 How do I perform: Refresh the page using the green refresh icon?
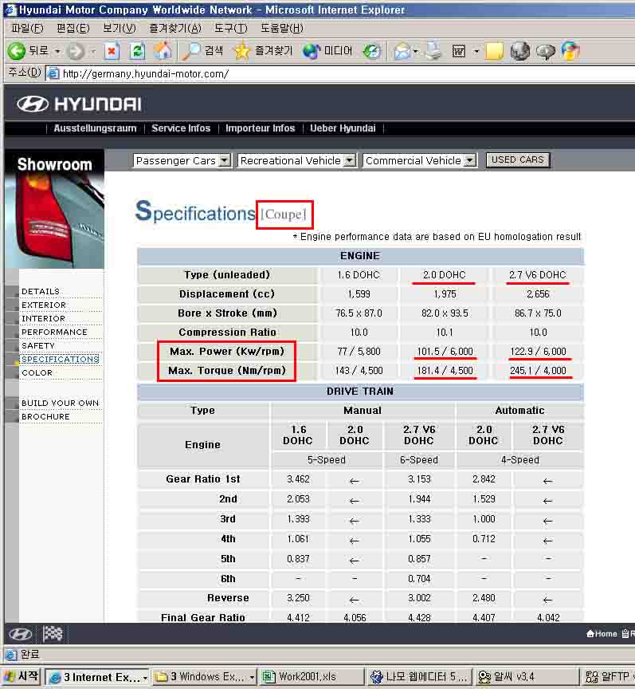[x=138, y=51]
